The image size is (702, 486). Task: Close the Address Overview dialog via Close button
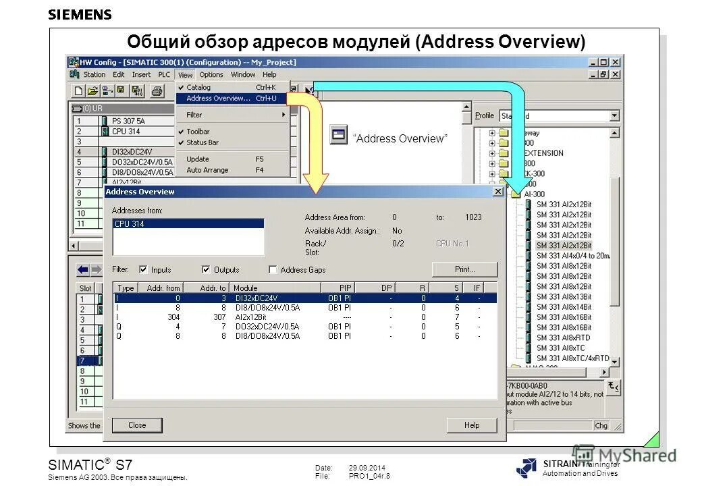pyautogui.click(x=136, y=425)
